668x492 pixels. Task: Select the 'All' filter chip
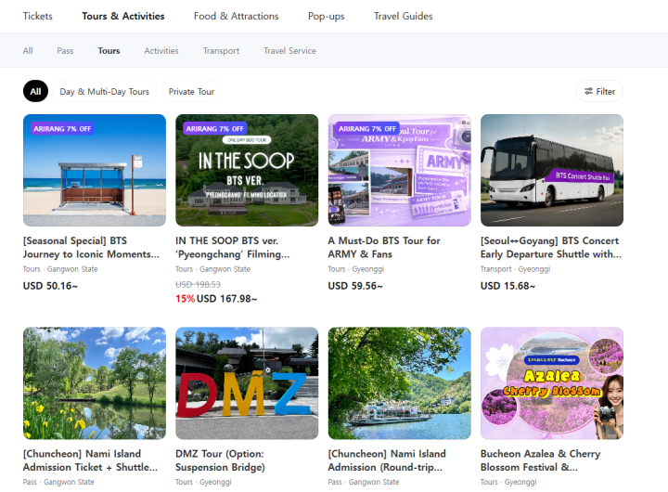click(35, 92)
